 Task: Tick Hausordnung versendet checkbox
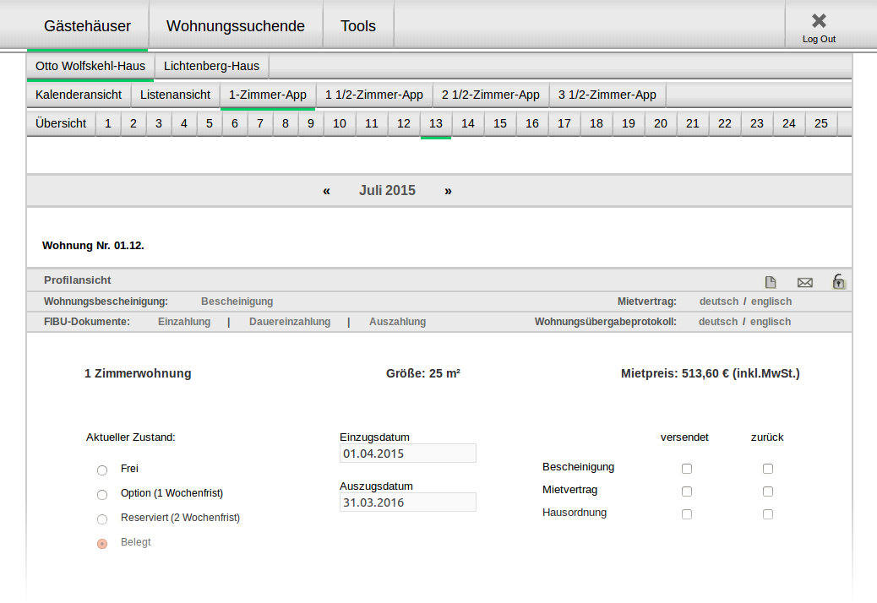point(687,513)
